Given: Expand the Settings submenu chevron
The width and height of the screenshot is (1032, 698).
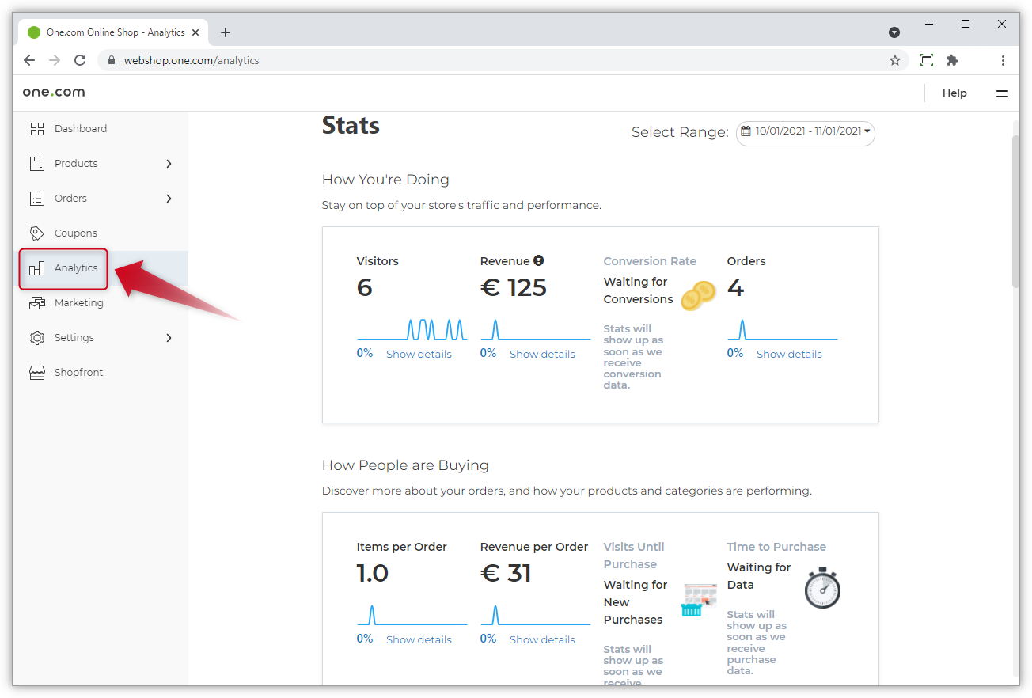Looking at the screenshot, I should point(169,338).
